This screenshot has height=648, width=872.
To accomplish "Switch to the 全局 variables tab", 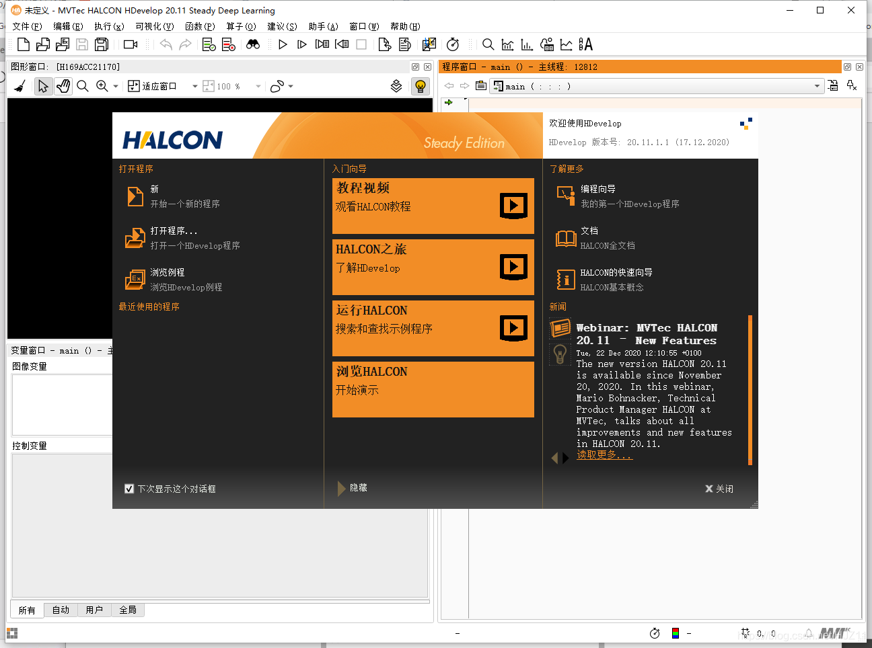I will coord(127,610).
